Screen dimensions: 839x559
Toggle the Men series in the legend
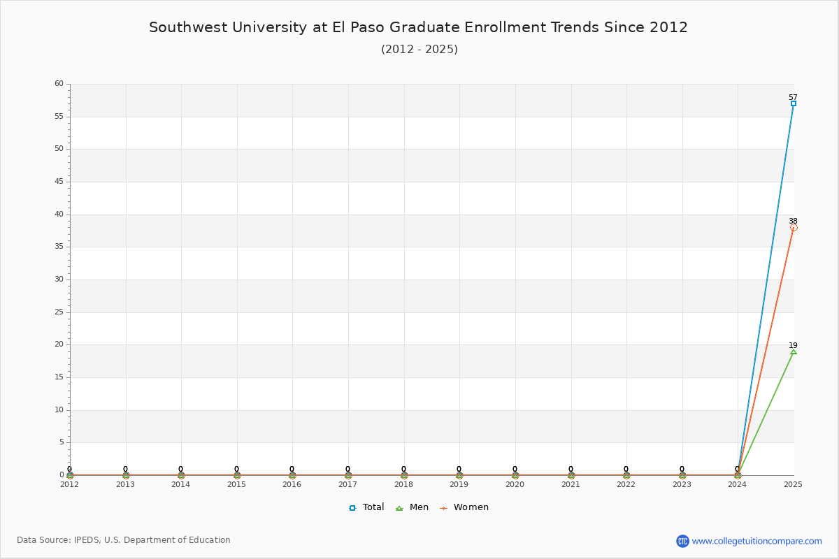click(x=412, y=507)
